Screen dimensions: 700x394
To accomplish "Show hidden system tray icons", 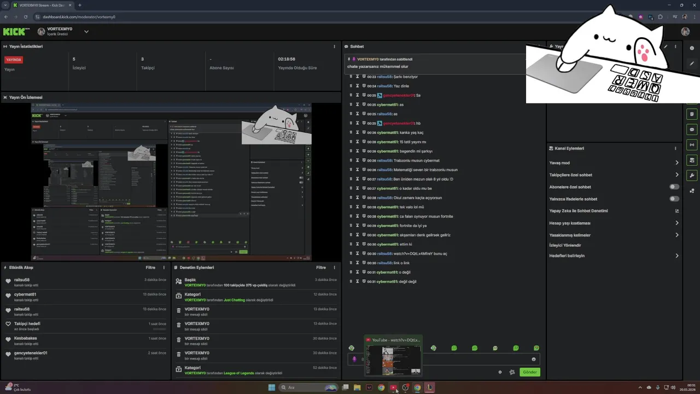I will (x=640, y=387).
